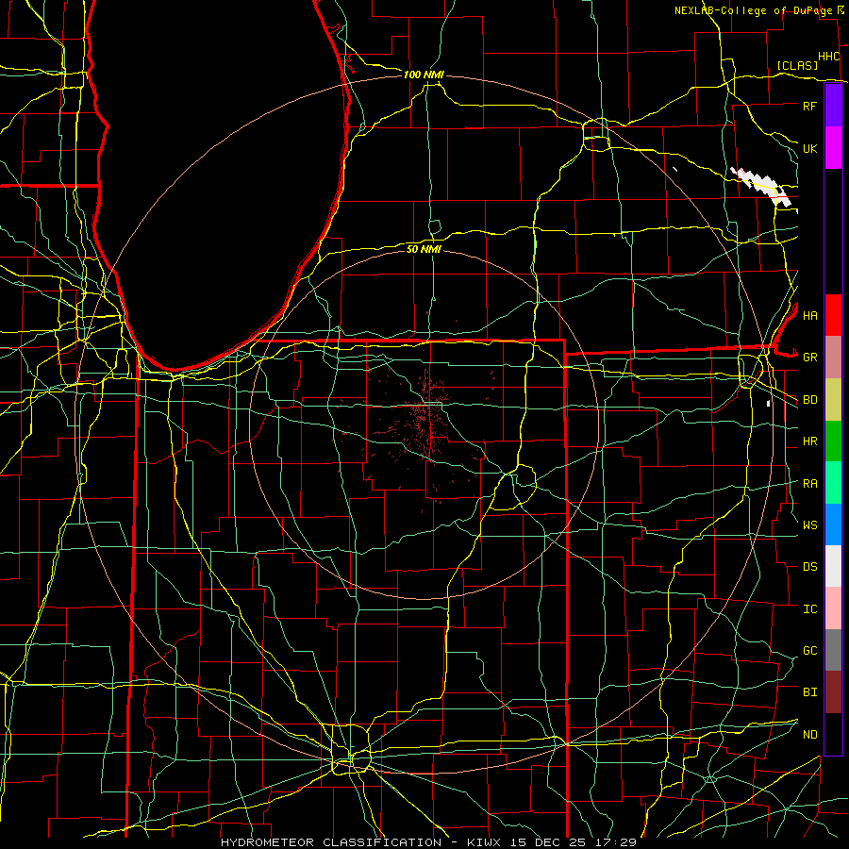Click the HA red legend swatch
Screen dimensions: 849x849
coord(833,315)
